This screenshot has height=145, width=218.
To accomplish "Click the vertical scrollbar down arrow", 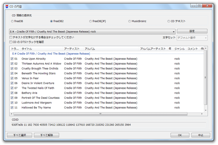I will pos(206,110).
